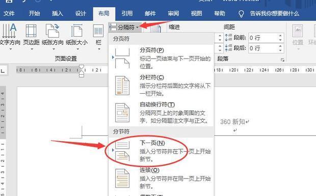Click the 页边距 dropdown arrow
Screen dimensions: 316x196
[x=32, y=49]
